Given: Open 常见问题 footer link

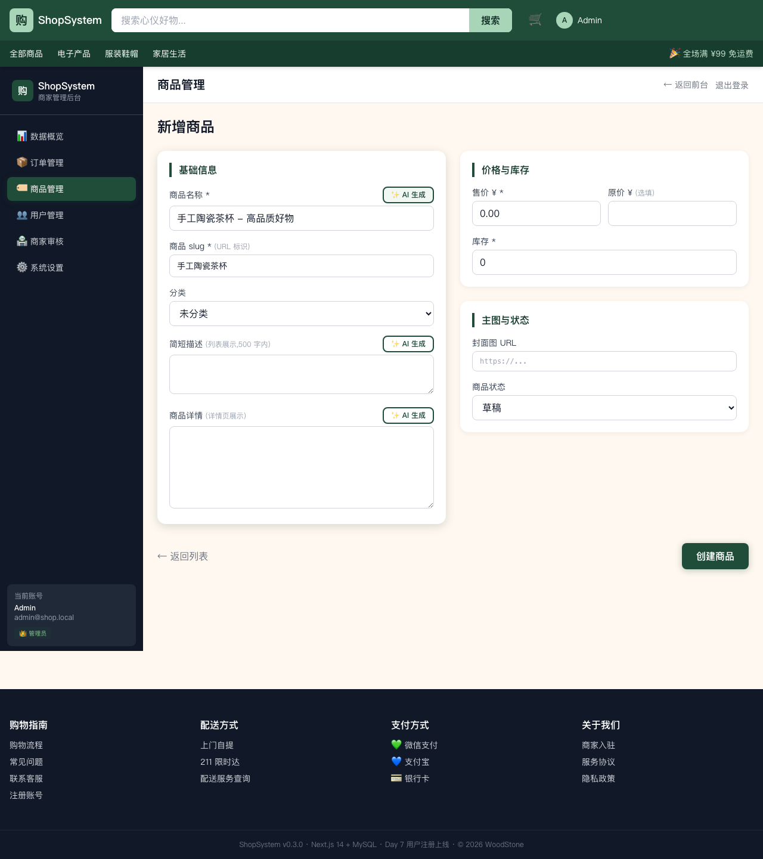Looking at the screenshot, I should [26, 762].
